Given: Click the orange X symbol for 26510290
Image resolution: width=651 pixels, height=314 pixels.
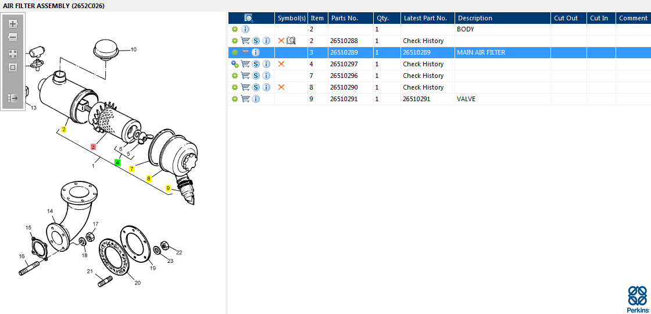Looking at the screenshot, I should tap(281, 87).
